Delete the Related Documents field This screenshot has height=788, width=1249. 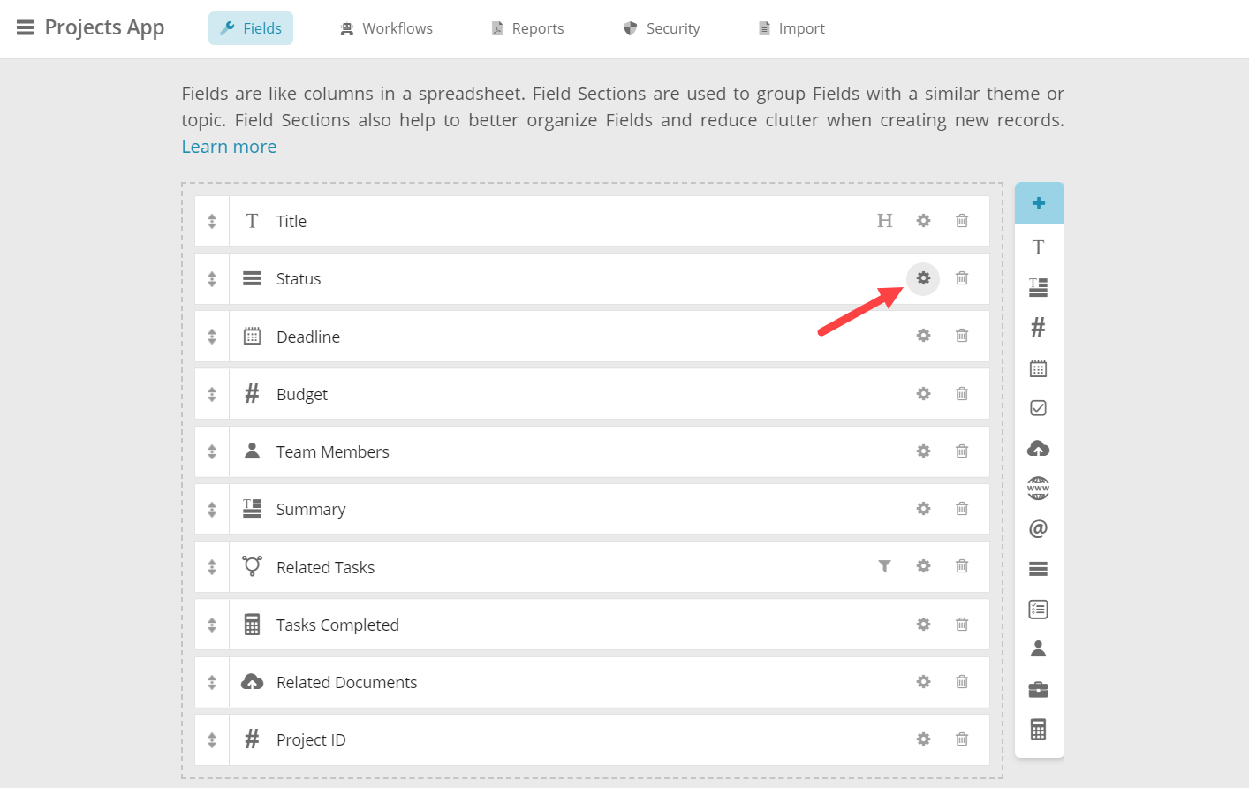click(x=962, y=682)
